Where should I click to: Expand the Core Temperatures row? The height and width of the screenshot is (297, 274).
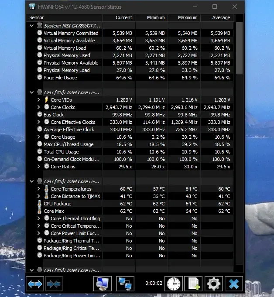tap(39, 189)
